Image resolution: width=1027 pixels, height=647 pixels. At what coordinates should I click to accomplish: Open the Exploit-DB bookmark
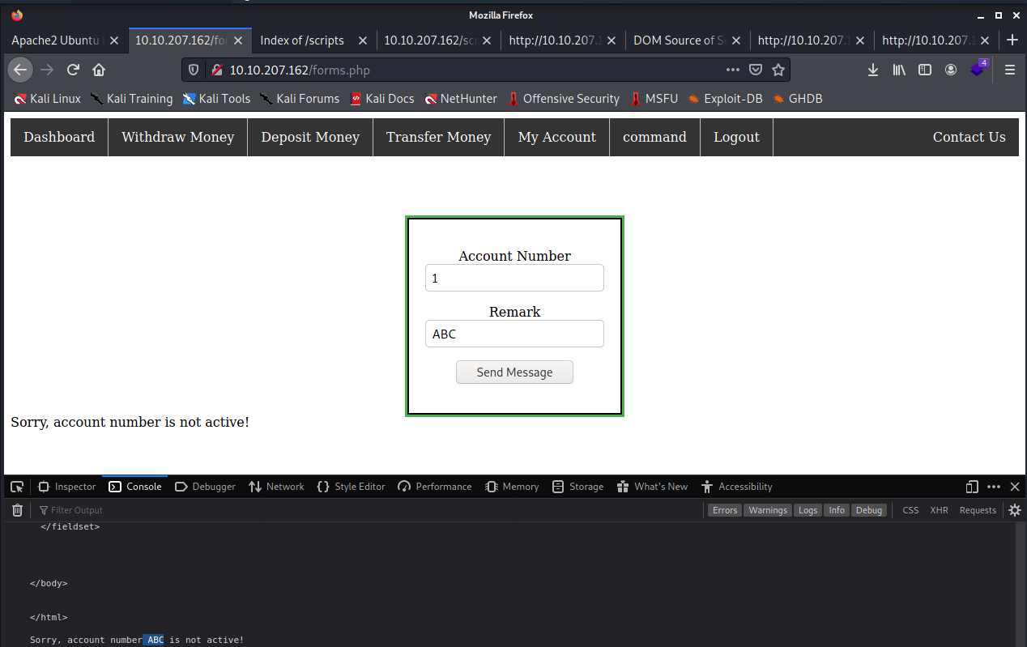click(x=725, y=99)
